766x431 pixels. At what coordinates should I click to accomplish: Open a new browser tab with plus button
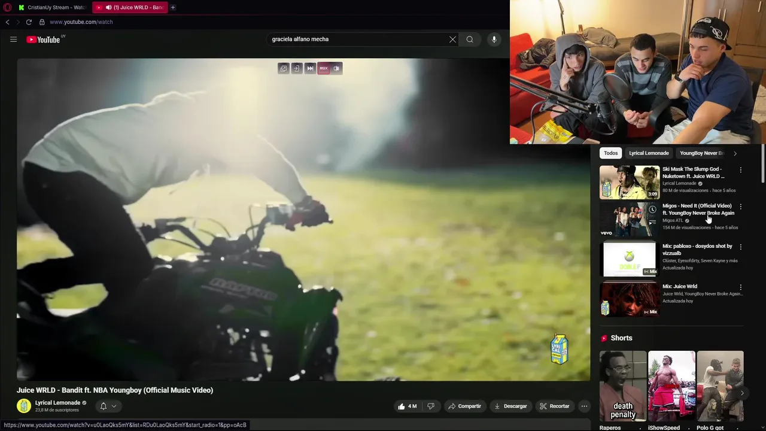173,7
